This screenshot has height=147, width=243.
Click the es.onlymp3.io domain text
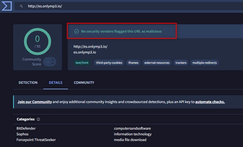click(x=85, y=52)
